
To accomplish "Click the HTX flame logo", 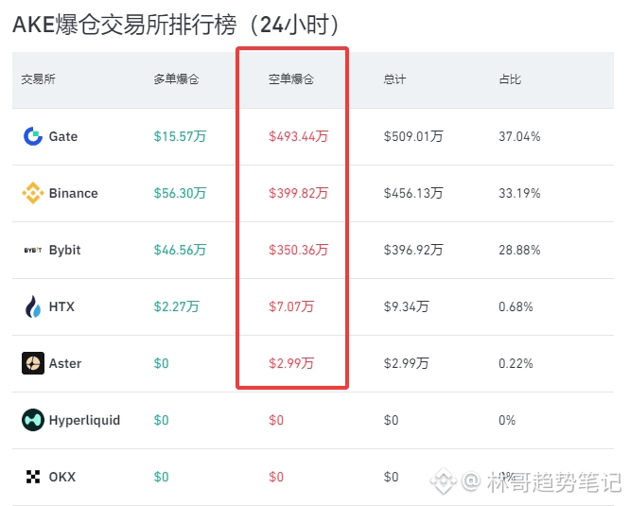I will (33, 306).
